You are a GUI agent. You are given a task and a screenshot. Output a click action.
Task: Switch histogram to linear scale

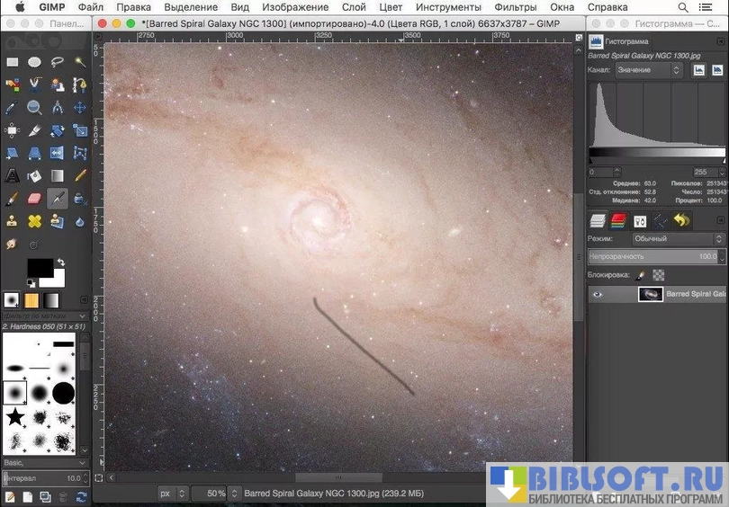click(x=697, y=70)
